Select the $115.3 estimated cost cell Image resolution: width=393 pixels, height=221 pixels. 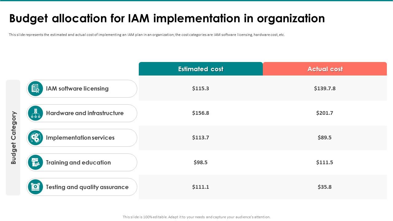tap(200, 88)
